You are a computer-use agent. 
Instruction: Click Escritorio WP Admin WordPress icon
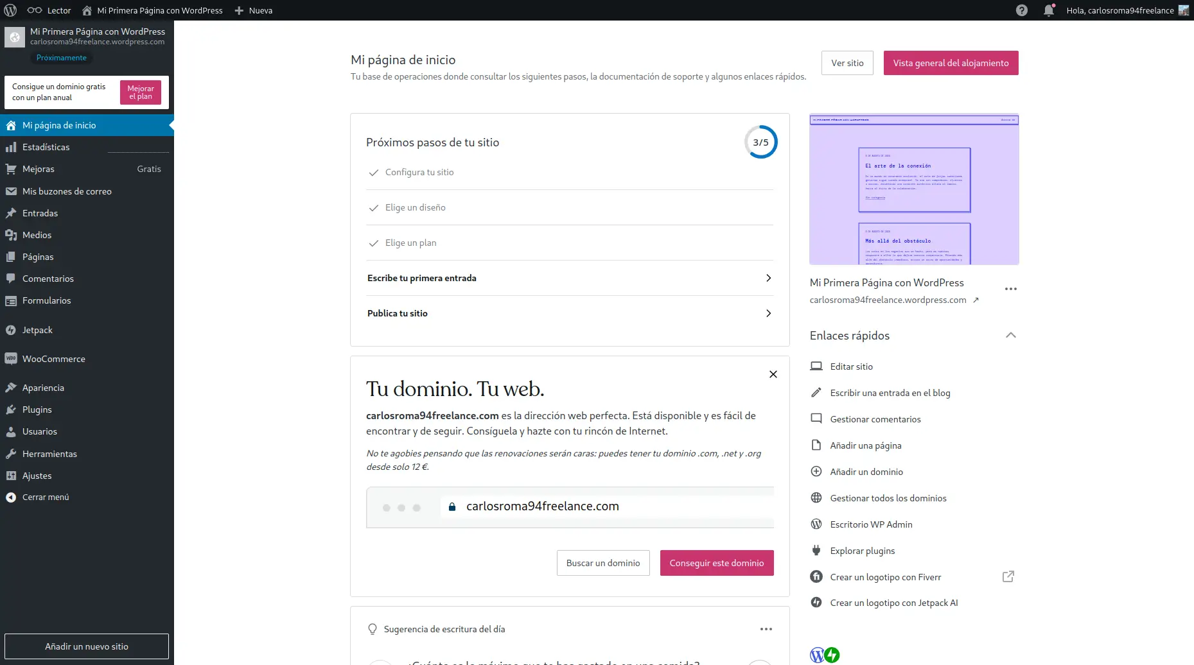coord(816,524)
